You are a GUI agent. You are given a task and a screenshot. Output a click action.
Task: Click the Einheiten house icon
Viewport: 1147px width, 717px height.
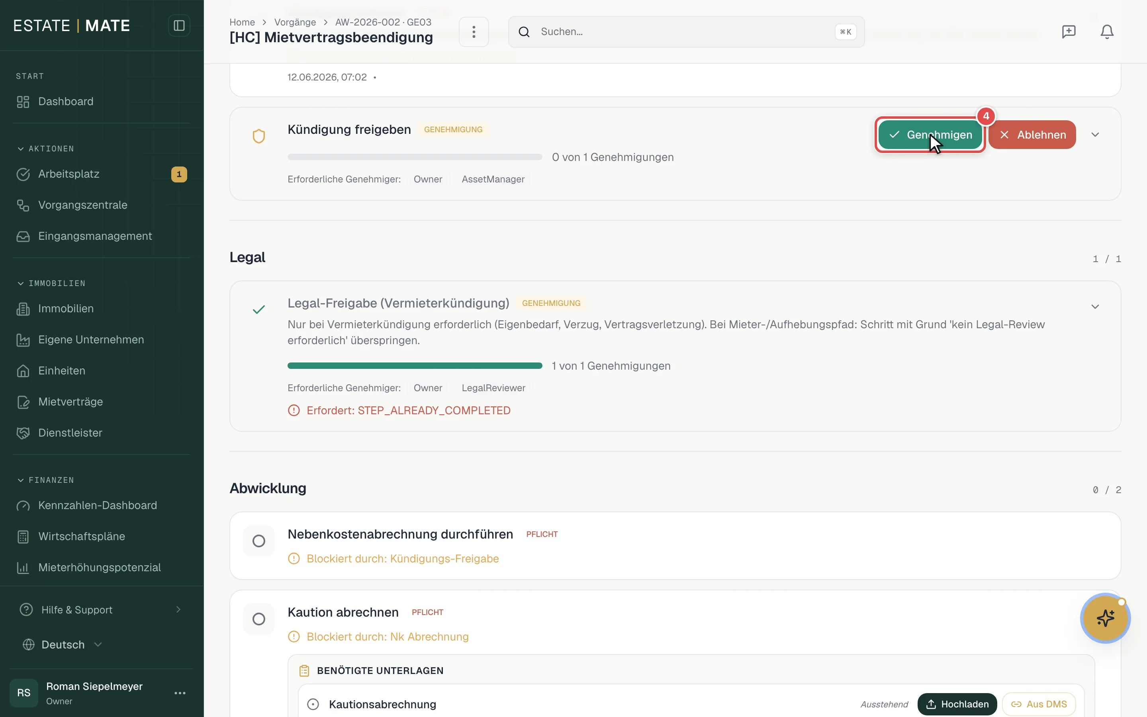click(23, 371)
